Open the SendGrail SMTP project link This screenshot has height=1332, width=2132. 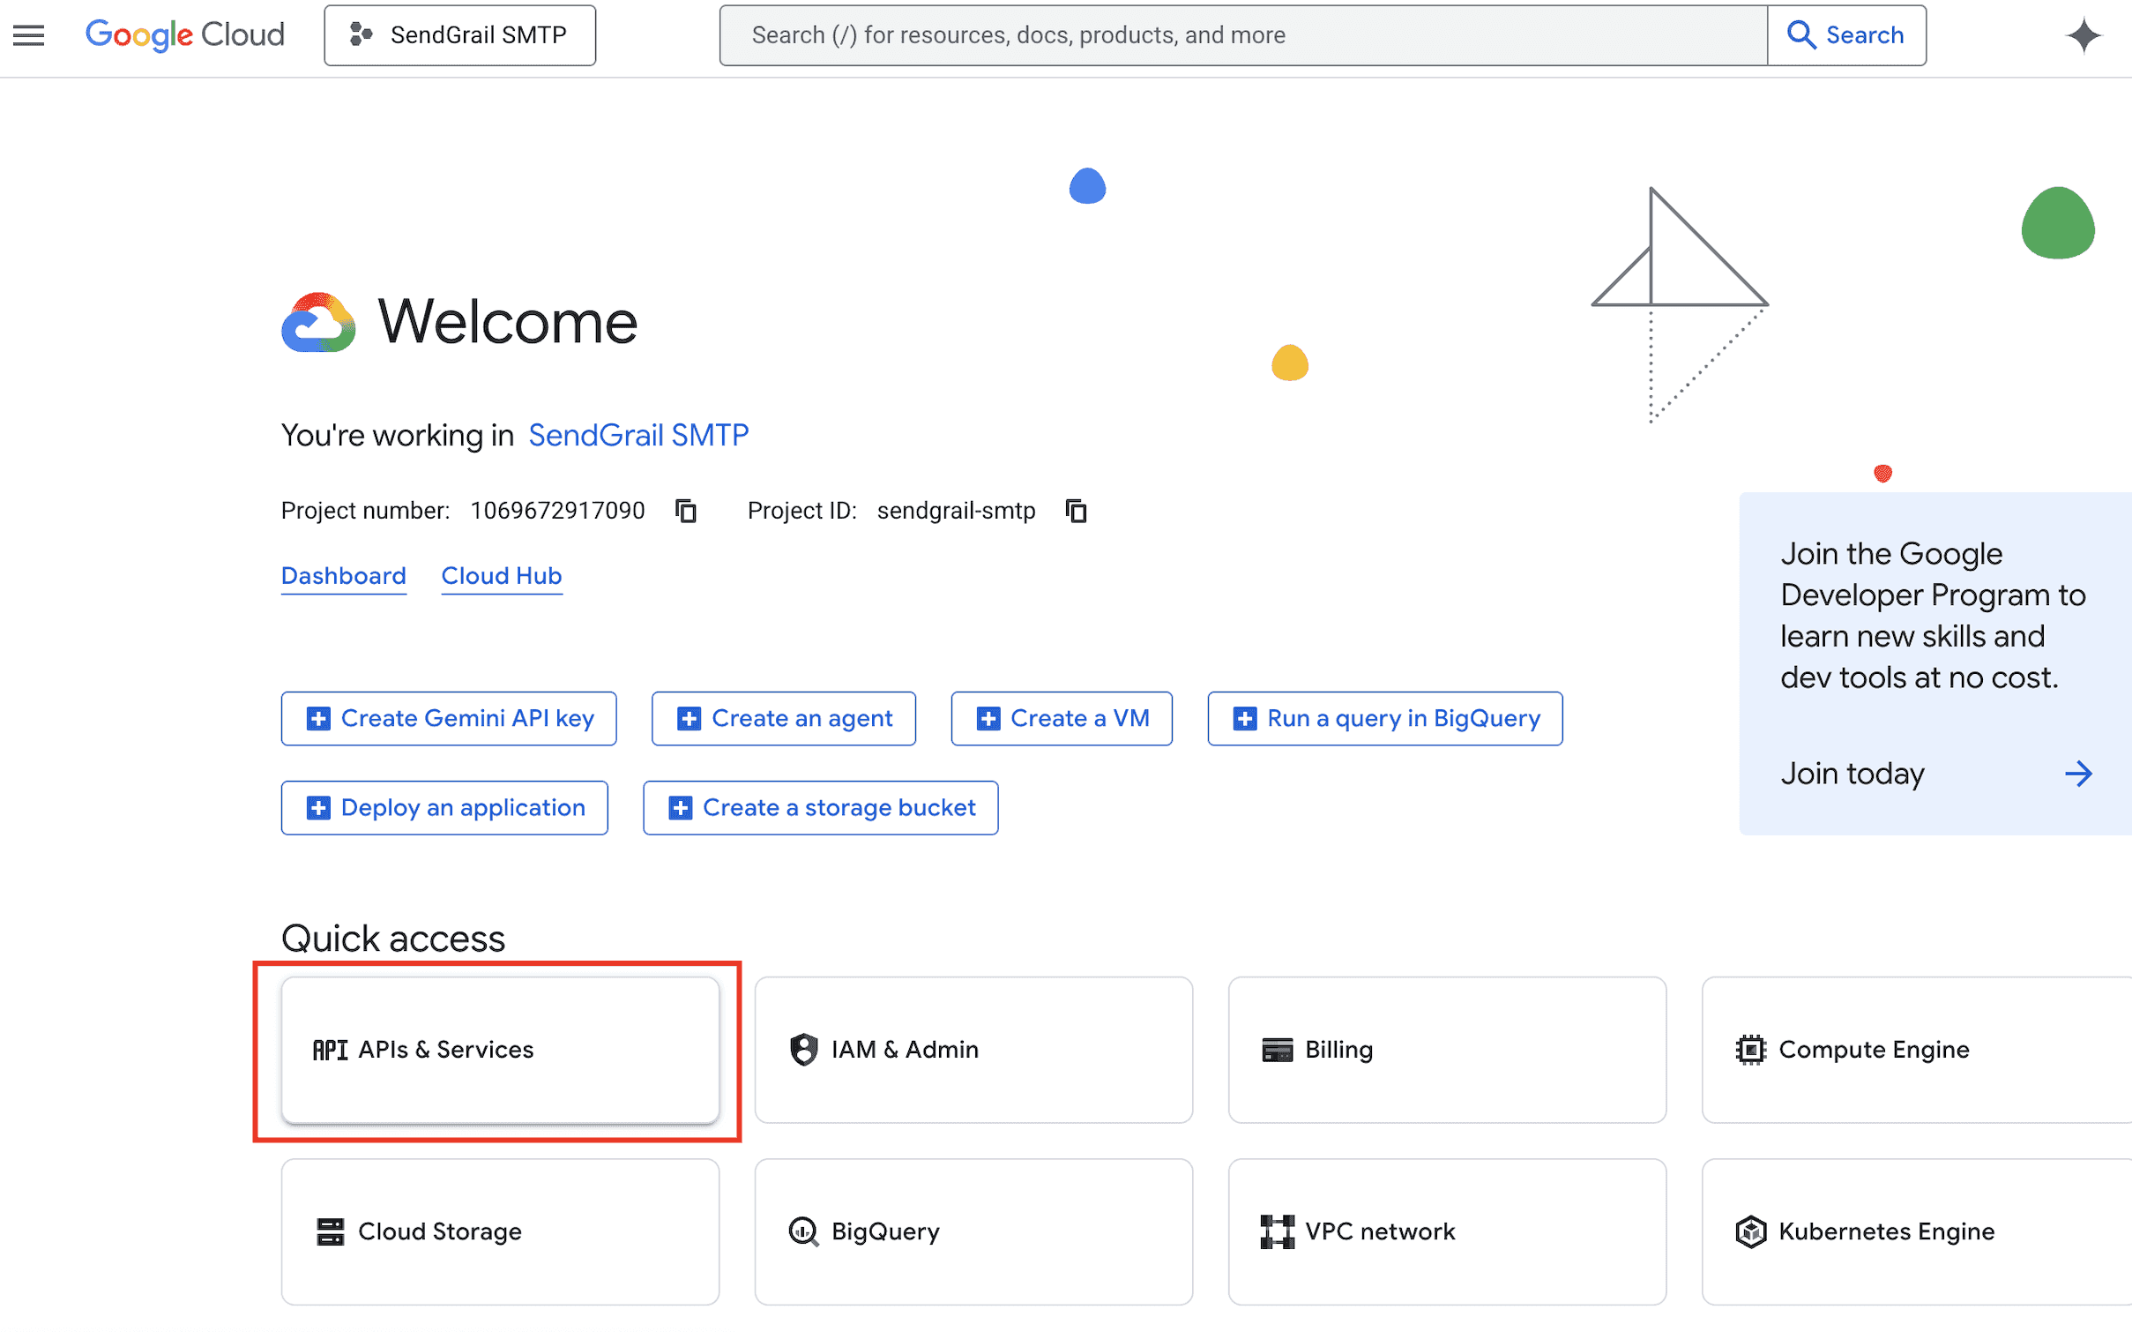tap(638, 435)
